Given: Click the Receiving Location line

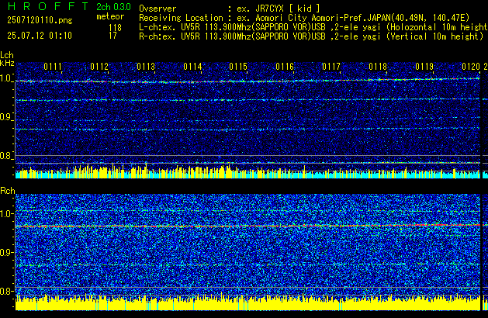Looking at the screenshot, I should 304,18.
